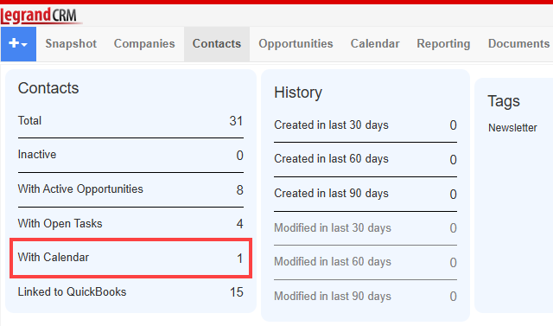The height and width of the screenshot is (326, 553).
Task: Open contacts With Active Opportunities
Action: (x=130, y=189)
